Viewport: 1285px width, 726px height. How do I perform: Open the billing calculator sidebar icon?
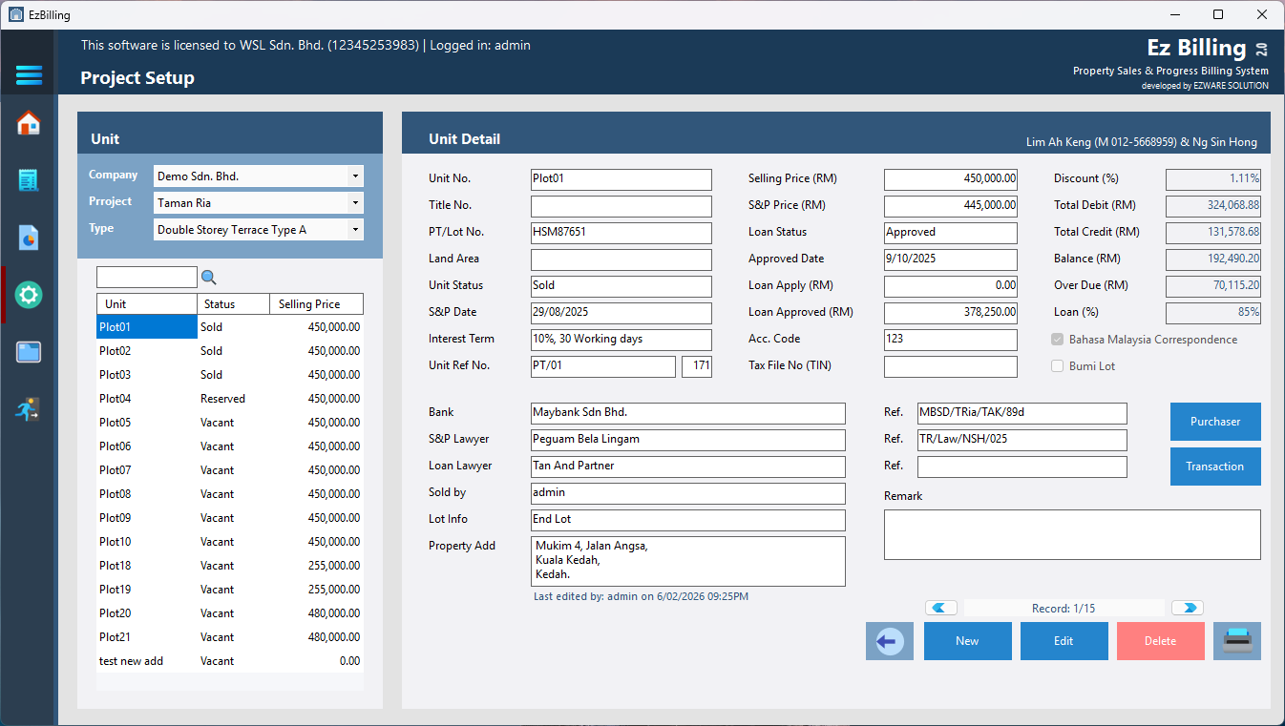click(29, 180)
